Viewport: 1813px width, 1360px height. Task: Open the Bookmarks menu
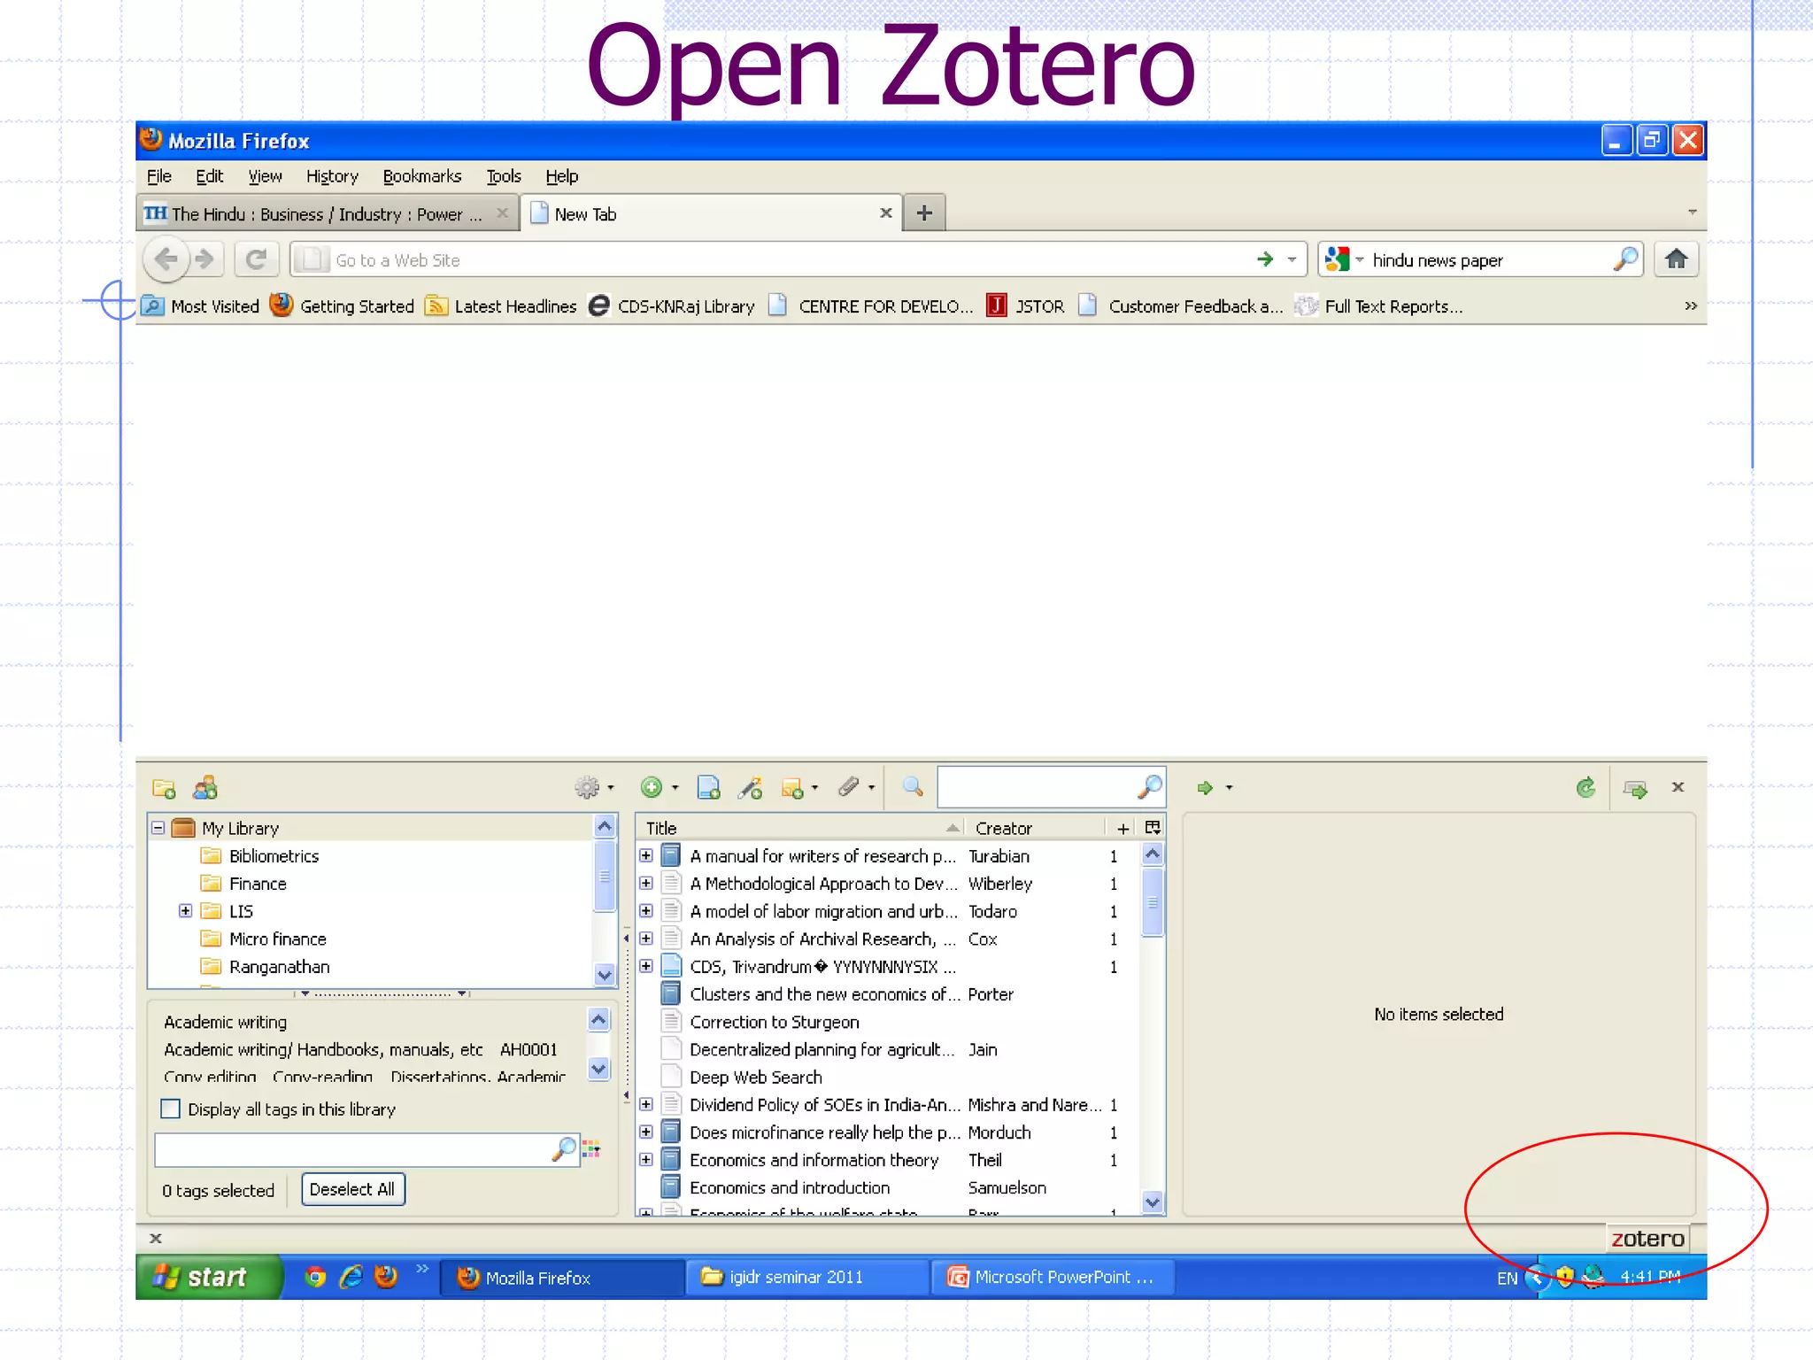[421, 176]
